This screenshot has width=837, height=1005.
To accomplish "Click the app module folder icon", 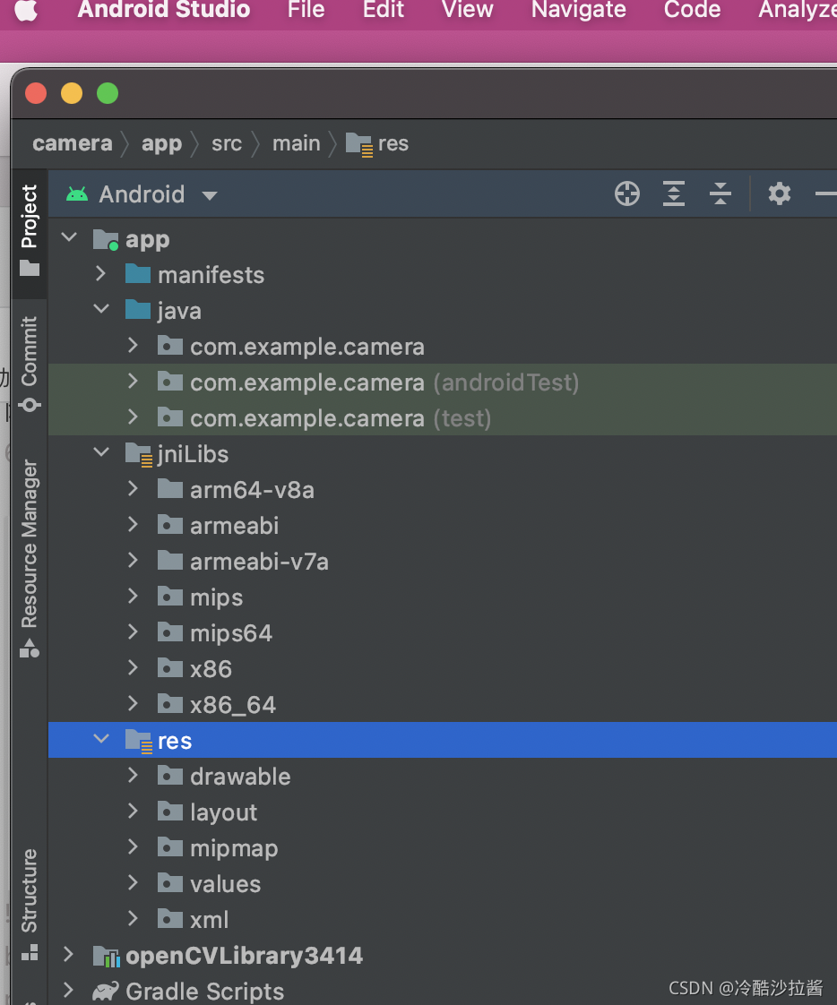I will pyautogui.click(x=106, y=240).
